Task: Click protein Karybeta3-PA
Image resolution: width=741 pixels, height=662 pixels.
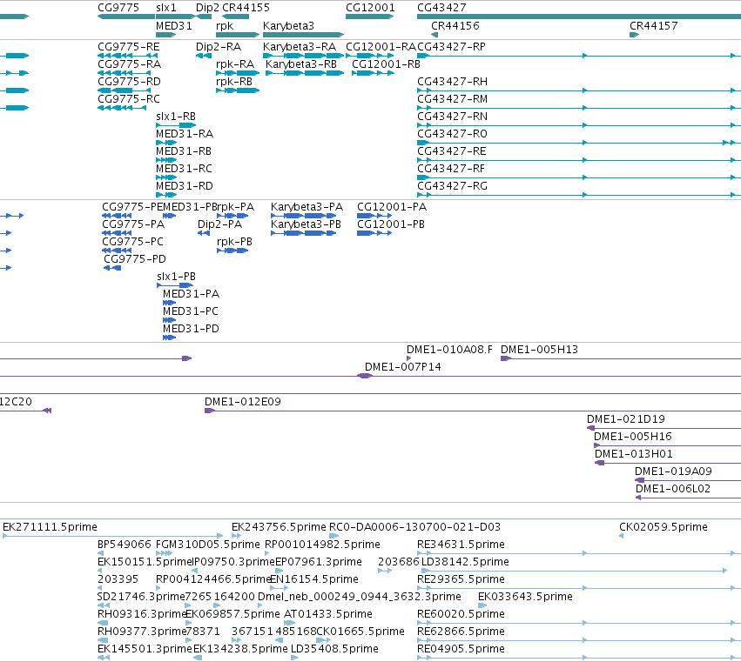Action: coord(303,216)
